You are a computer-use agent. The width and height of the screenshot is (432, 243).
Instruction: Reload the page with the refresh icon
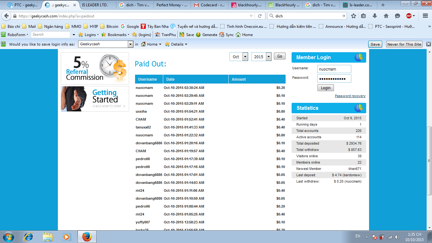260,16
